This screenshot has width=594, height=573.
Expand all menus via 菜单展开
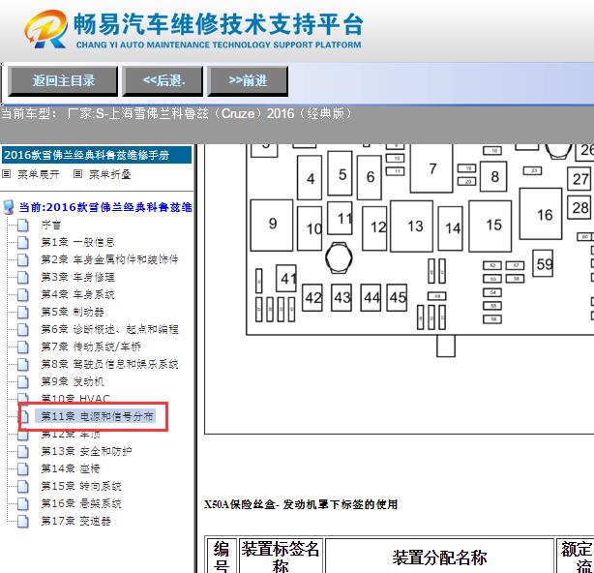(39, 174)
